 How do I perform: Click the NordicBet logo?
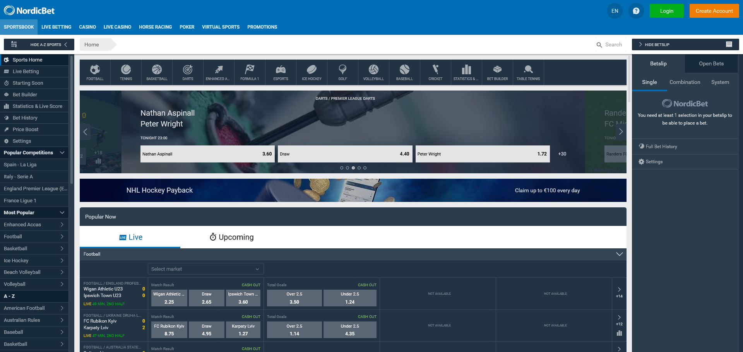[29, 10]
